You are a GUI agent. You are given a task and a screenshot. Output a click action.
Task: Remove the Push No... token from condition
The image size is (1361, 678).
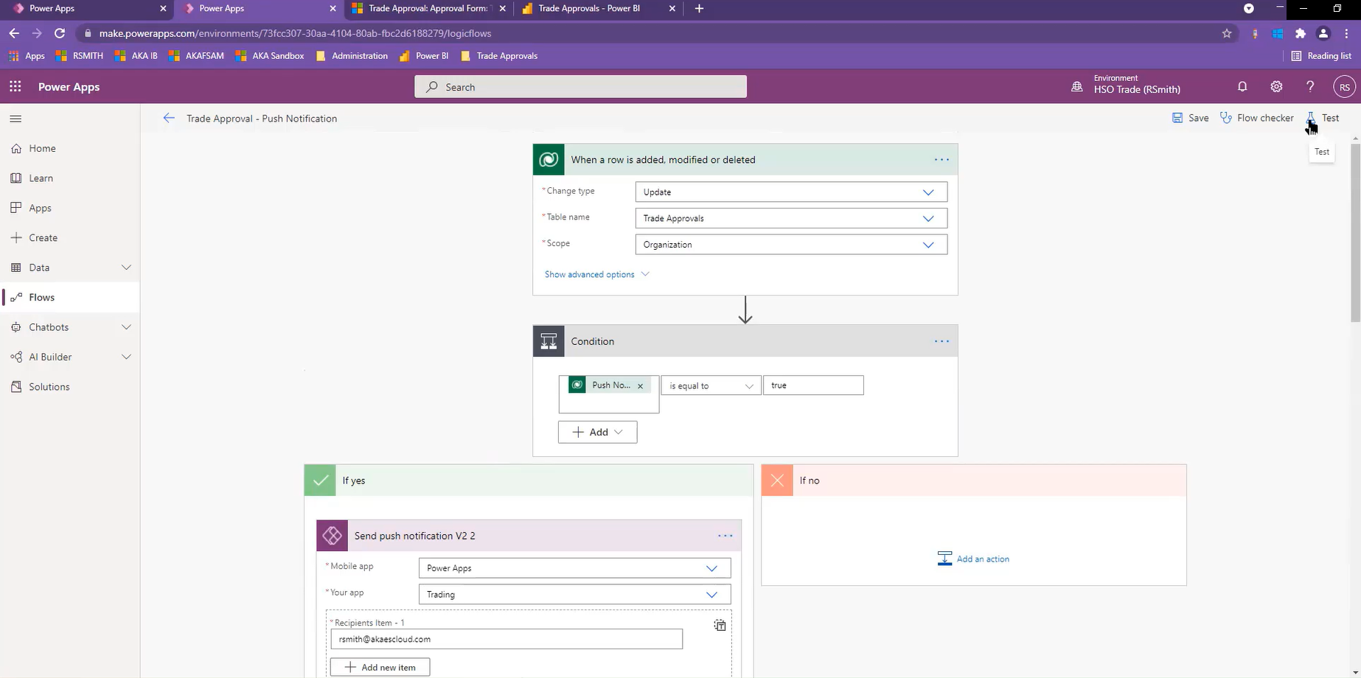click(x=640, y=386)
